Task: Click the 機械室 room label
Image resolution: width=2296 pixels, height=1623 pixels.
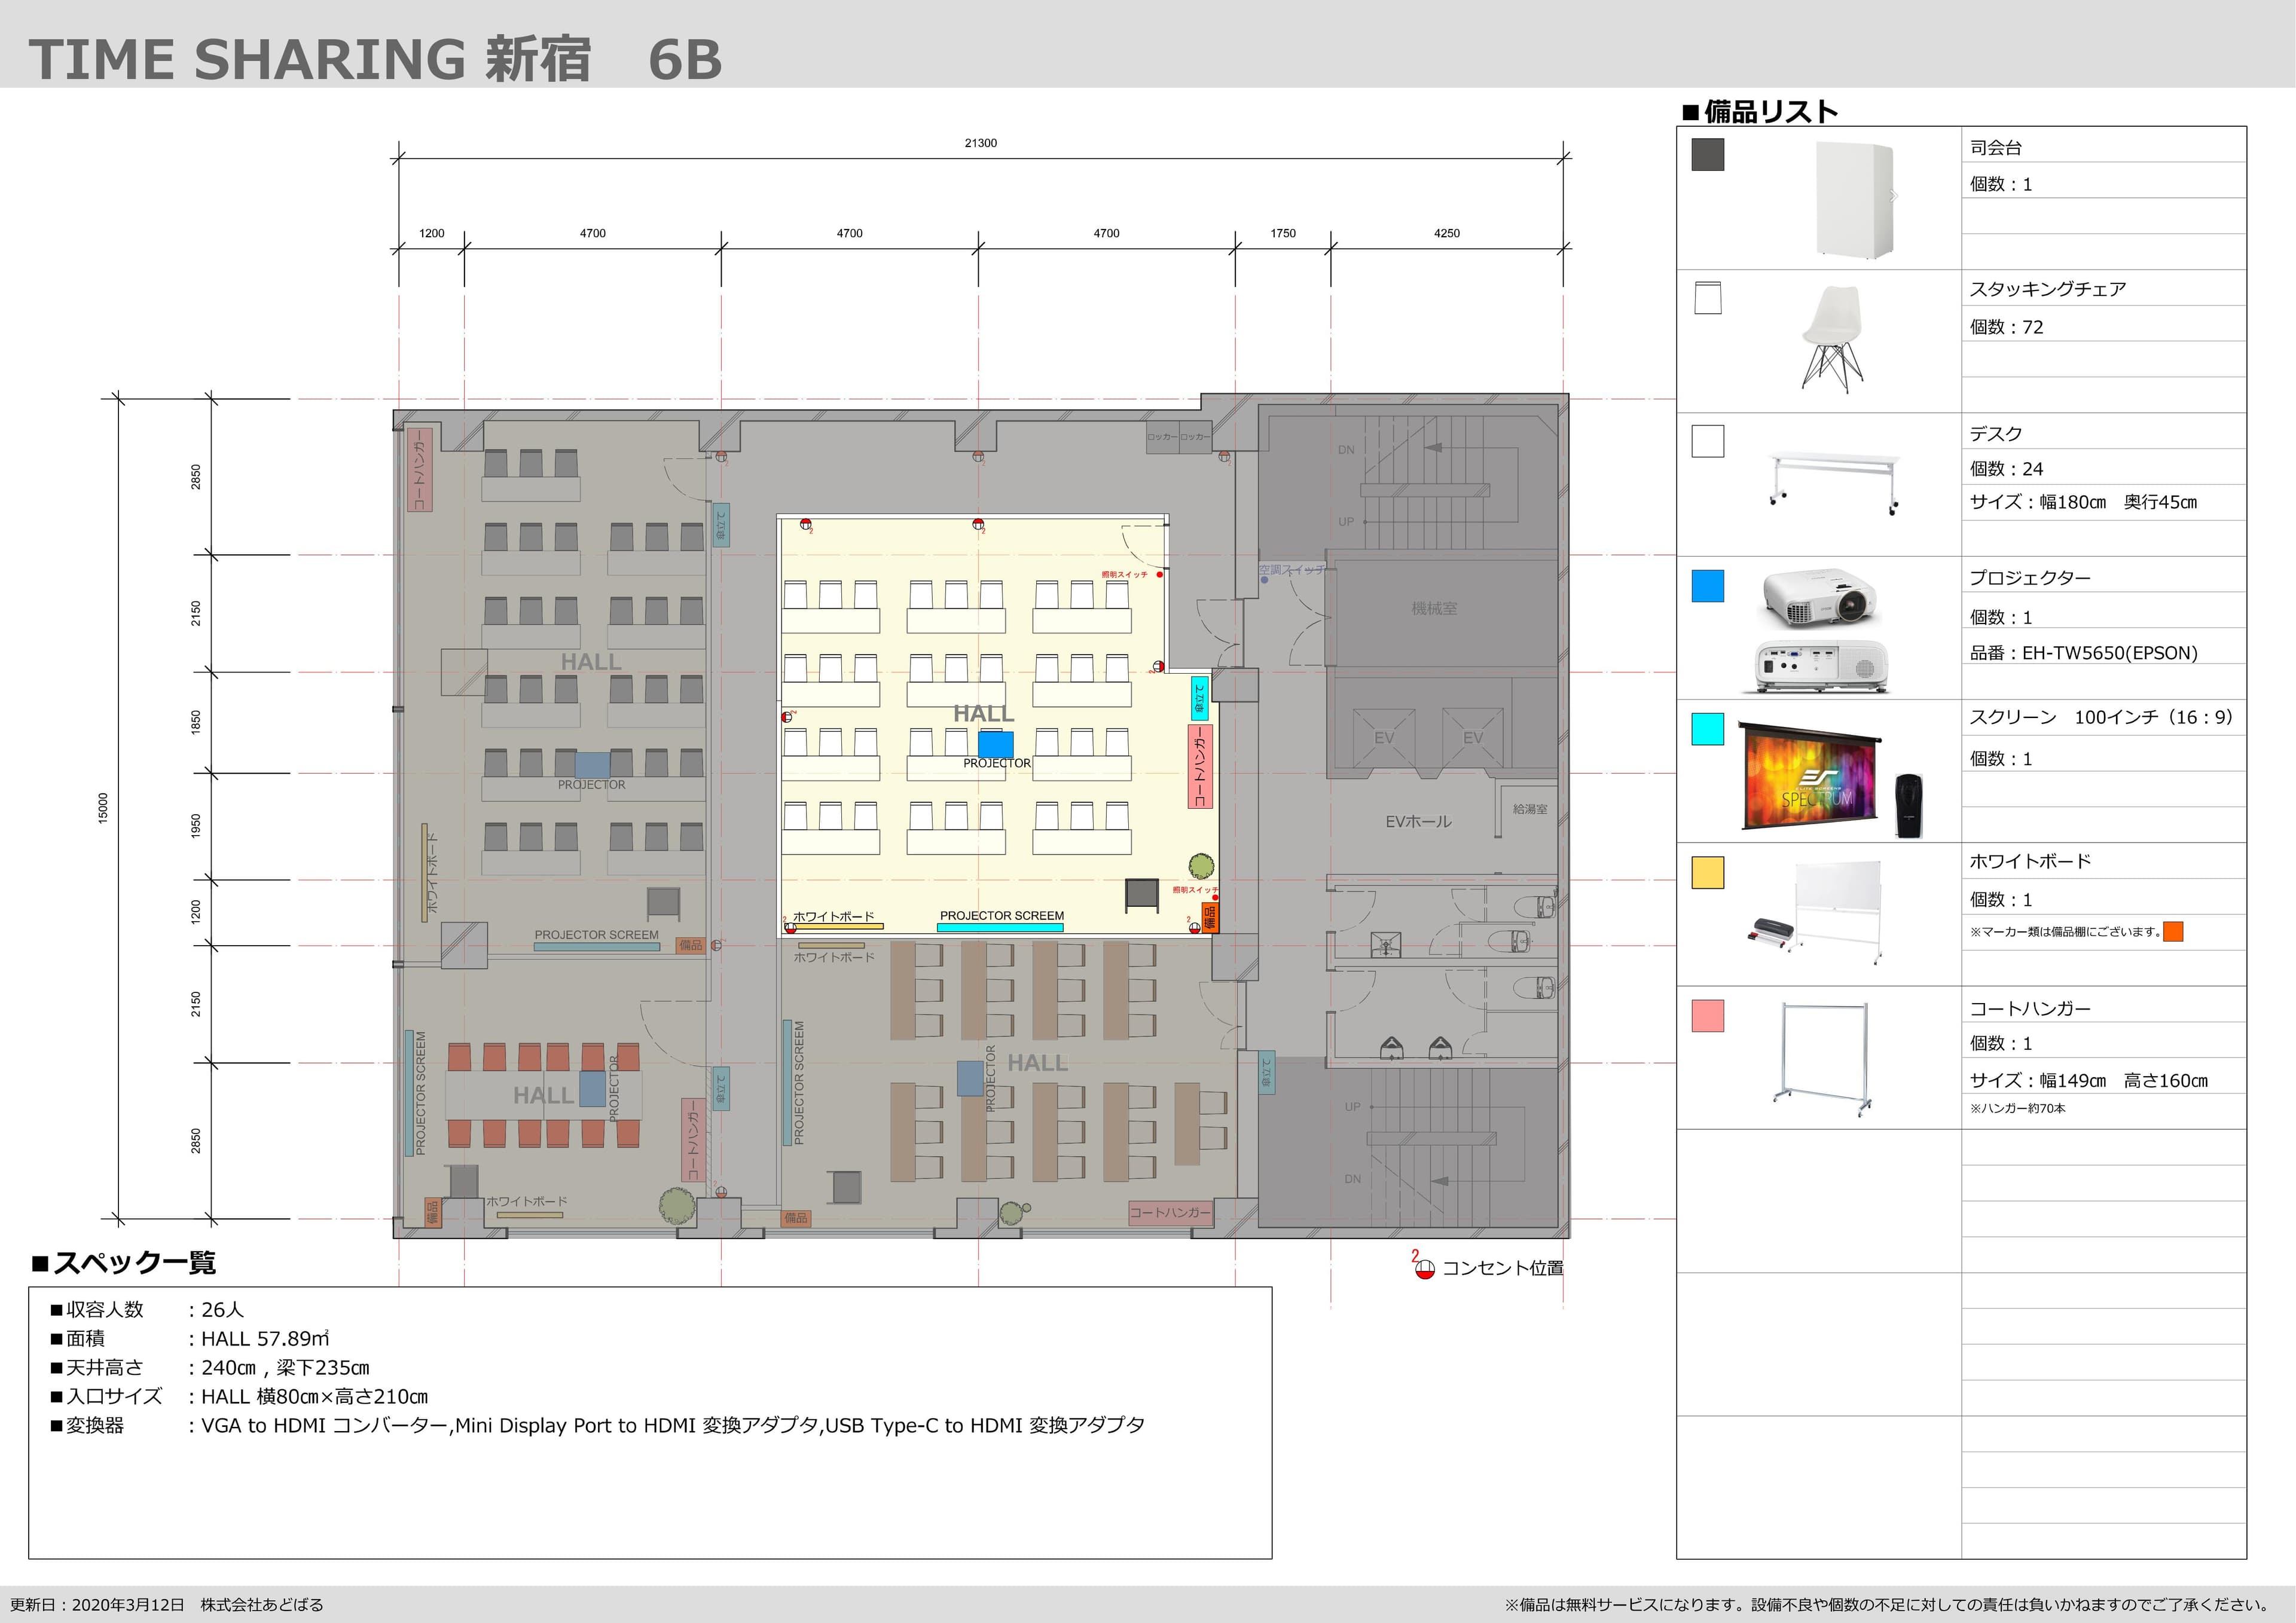Action: [x=1434, y=608]
